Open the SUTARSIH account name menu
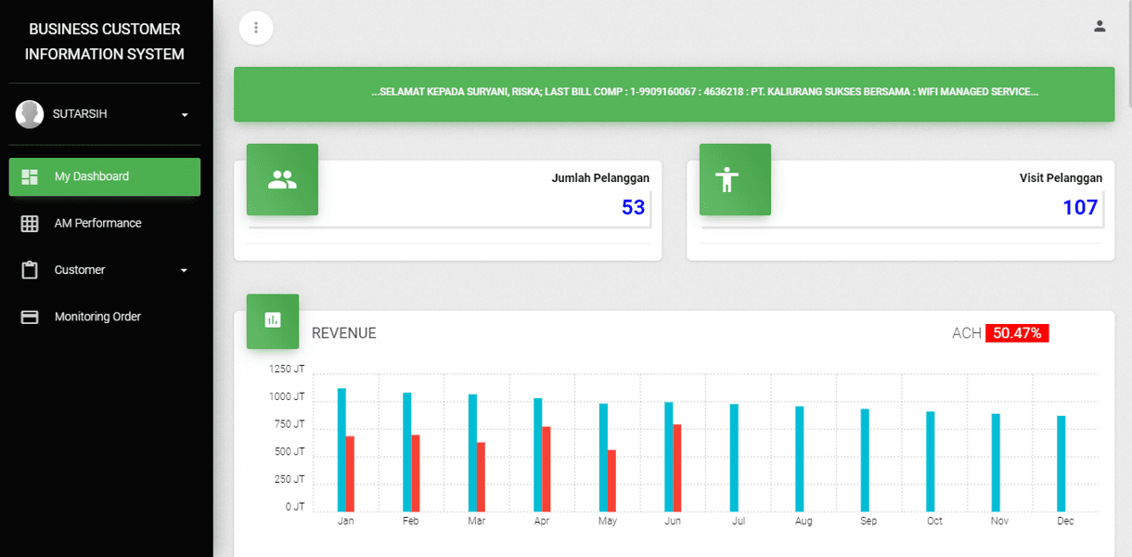 pyautogui.click(x=80, y=114)
